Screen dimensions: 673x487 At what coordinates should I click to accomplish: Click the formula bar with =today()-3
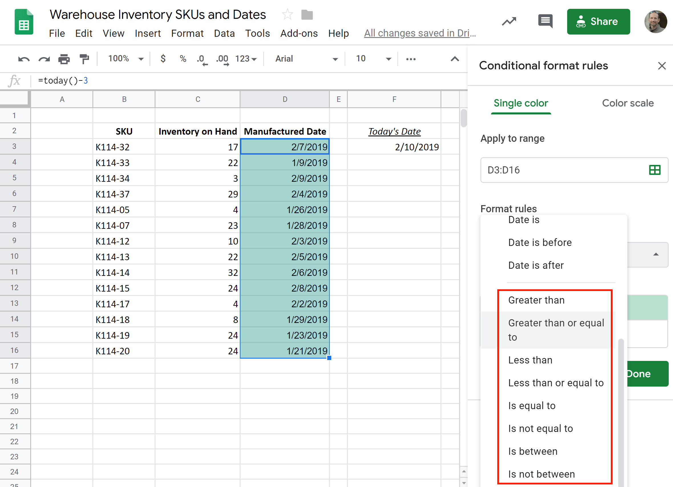[249, 80]
